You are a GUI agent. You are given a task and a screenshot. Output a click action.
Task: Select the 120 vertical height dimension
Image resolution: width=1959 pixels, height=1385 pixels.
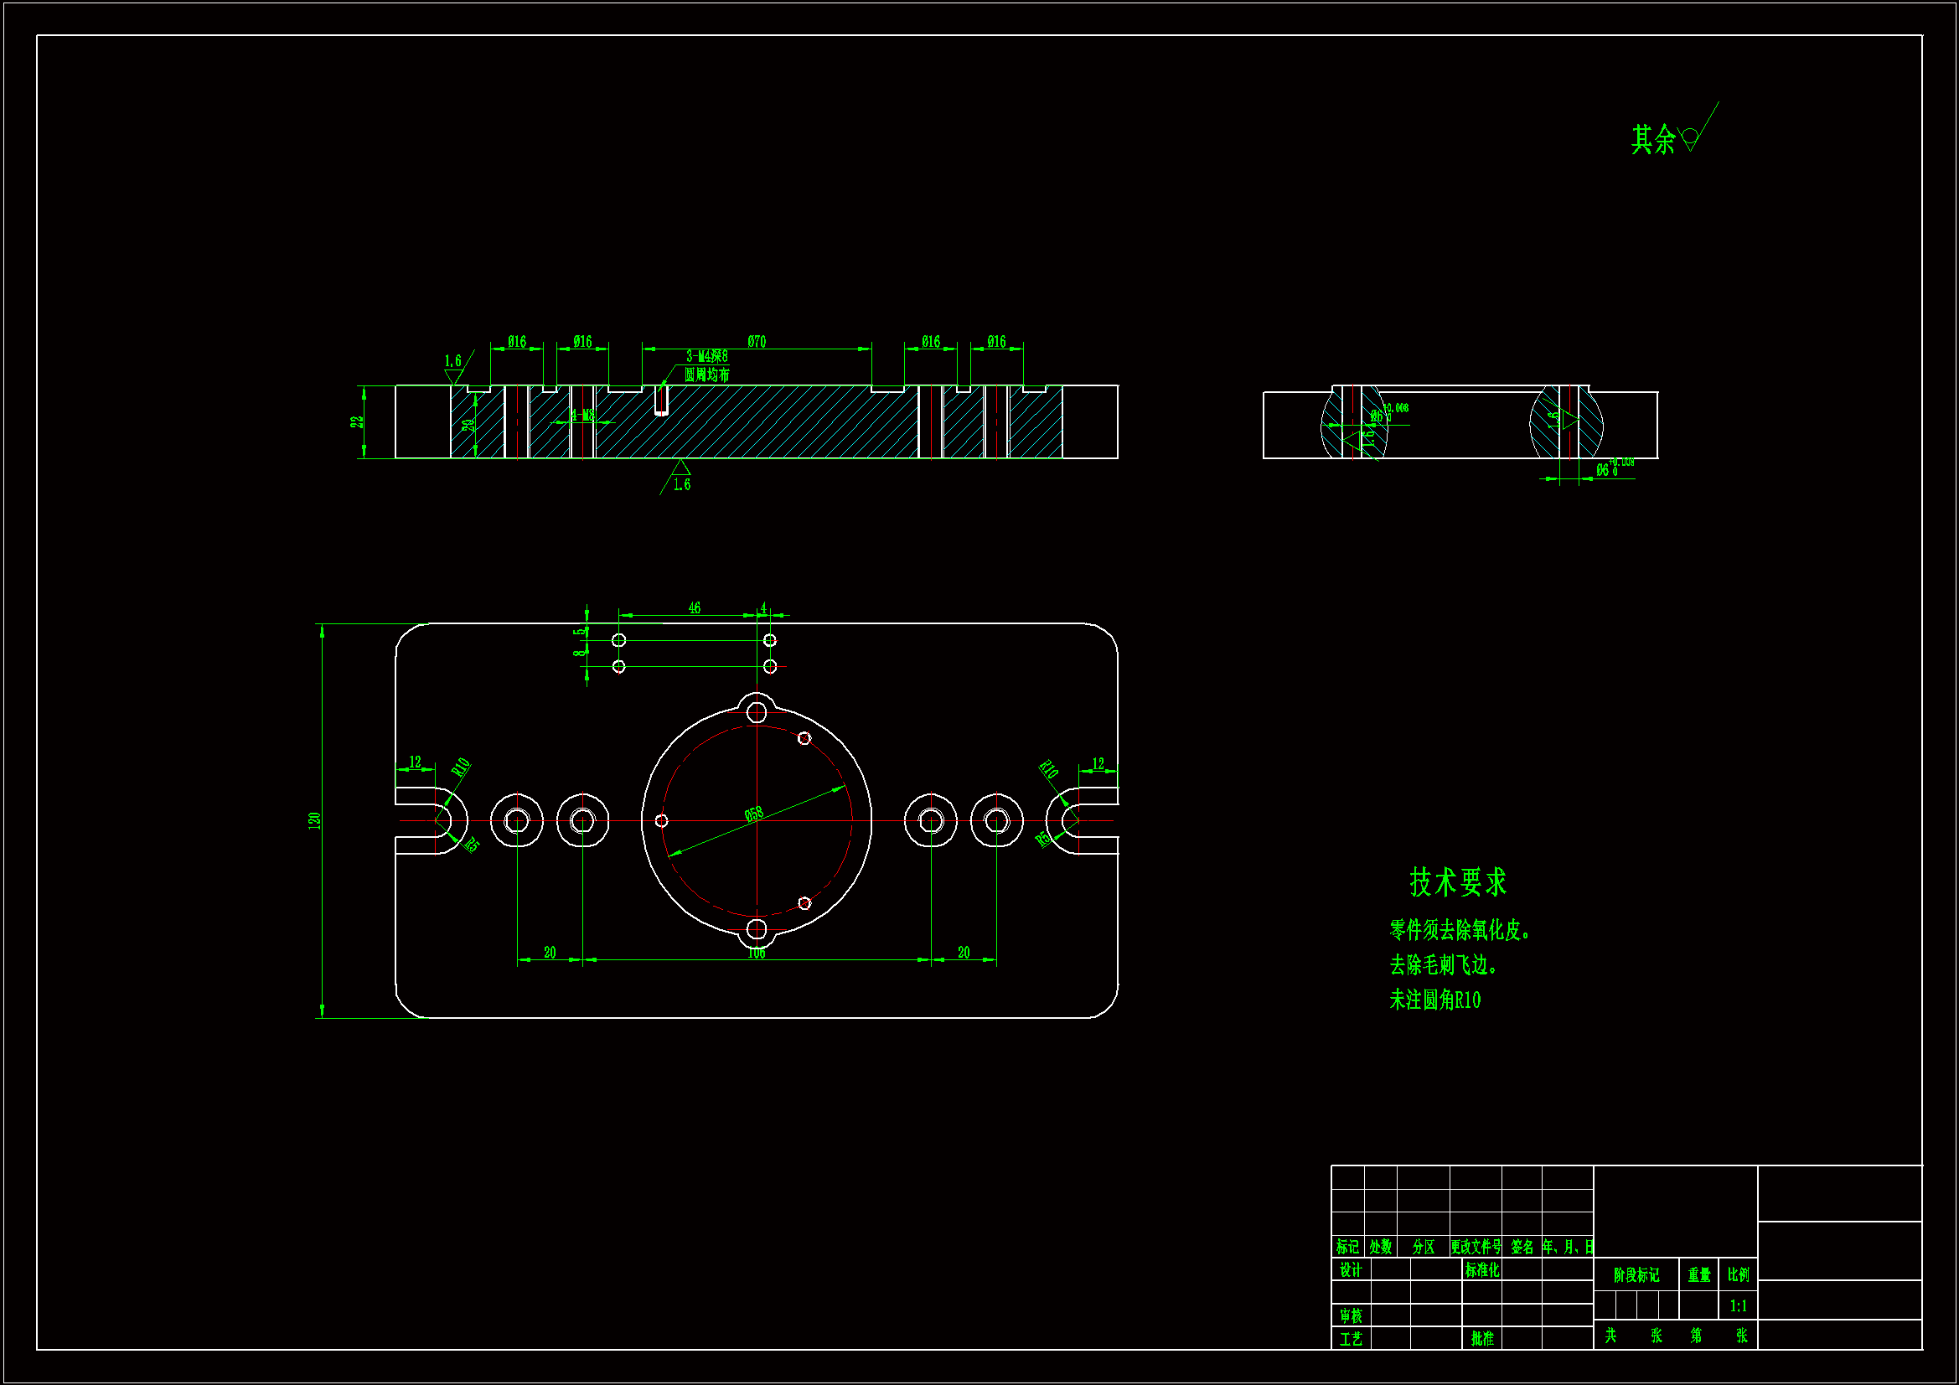click(315, 820)
